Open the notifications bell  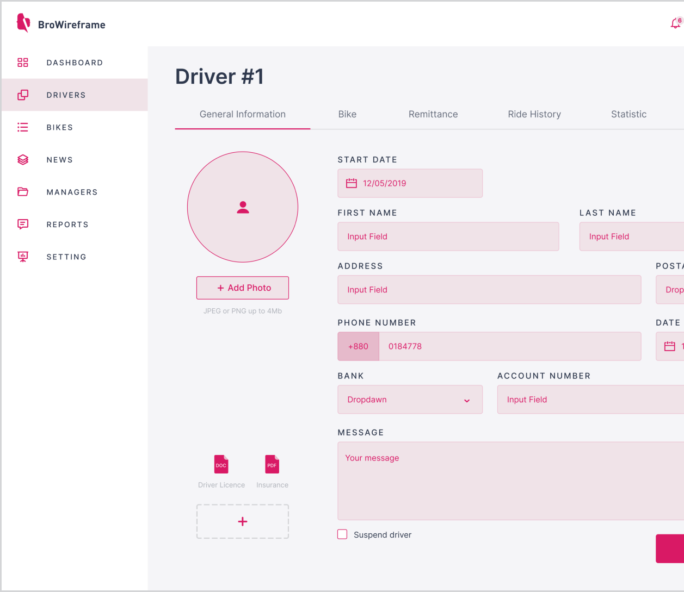[x=676, y=23]
